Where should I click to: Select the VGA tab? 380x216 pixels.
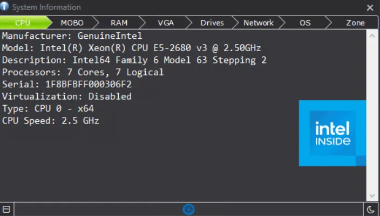click(x=166, y=23)
